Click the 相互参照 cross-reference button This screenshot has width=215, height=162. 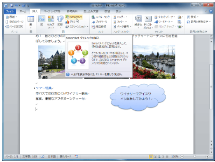pos(99,27)
